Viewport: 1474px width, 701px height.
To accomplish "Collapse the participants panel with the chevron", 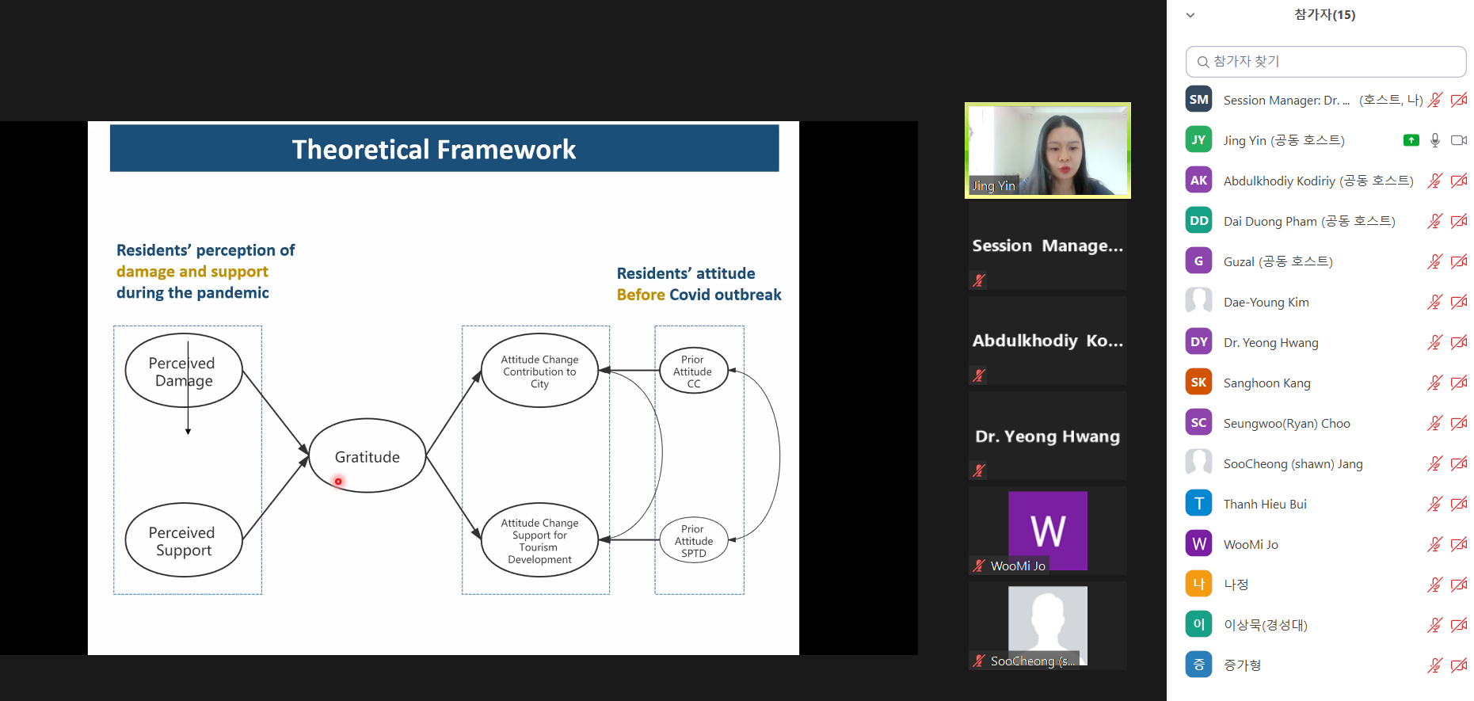I will [1190, 15].
